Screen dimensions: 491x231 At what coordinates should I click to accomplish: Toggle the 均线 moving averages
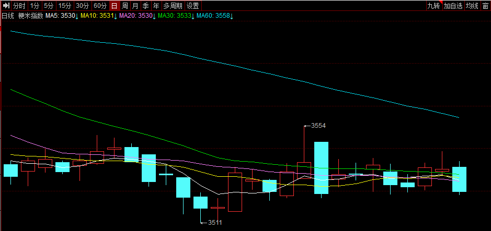point(472,6)
